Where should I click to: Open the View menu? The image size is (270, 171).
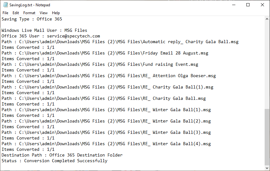click(43, 13)
